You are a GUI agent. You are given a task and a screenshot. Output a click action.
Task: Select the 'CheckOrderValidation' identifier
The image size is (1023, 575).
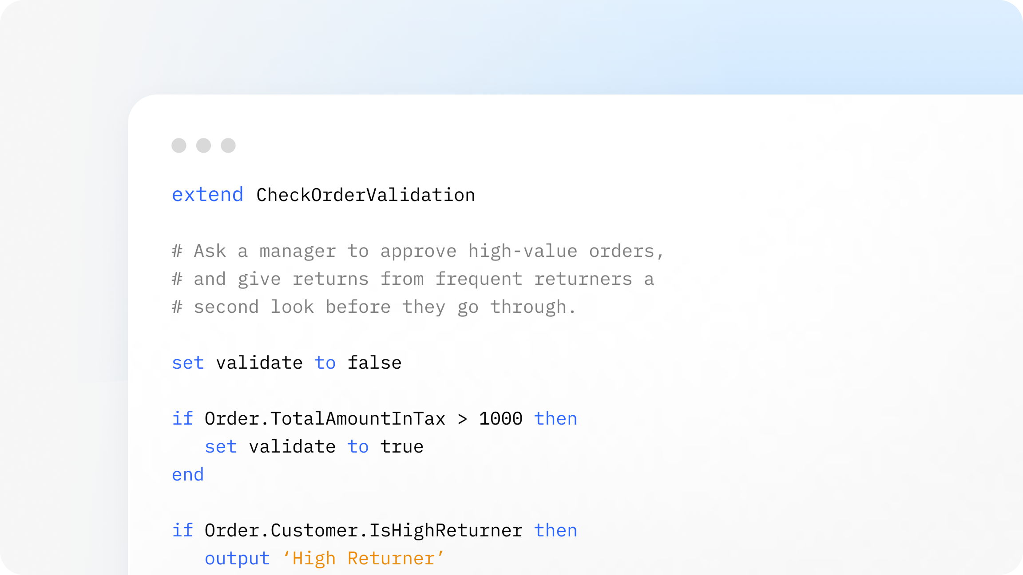pyautogui.click(x=365, y=195)
